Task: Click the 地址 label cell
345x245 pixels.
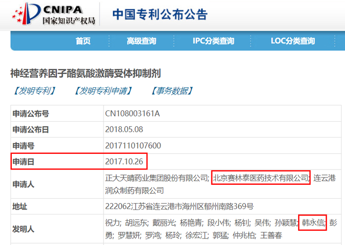Action: [57, 207]
